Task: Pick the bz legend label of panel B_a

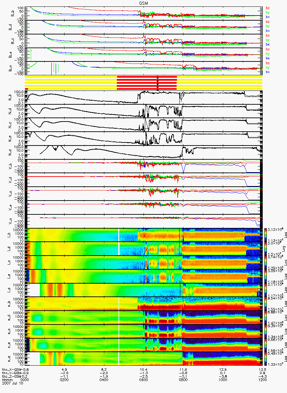Action: point(267,63)
